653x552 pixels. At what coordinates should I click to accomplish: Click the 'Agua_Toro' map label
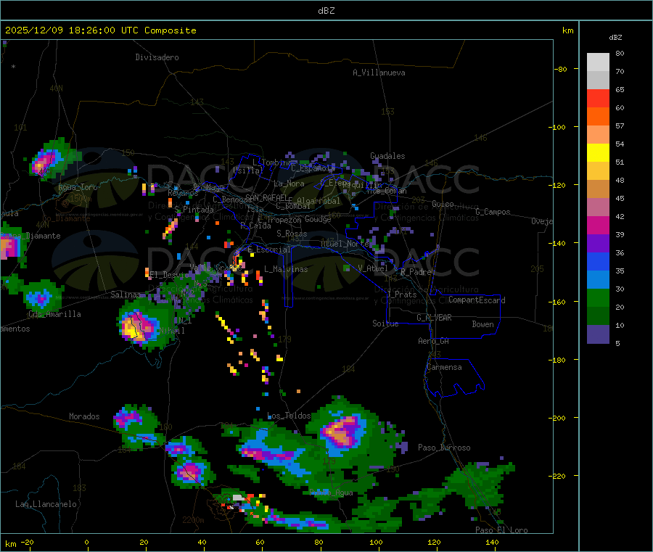point(78,187)
